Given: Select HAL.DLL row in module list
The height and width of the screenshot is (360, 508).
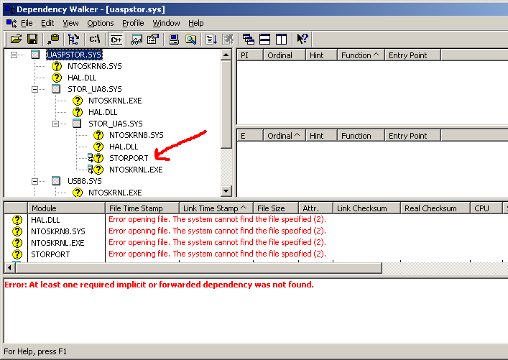Looking at the screenshot, I should [x=256, y=220].
